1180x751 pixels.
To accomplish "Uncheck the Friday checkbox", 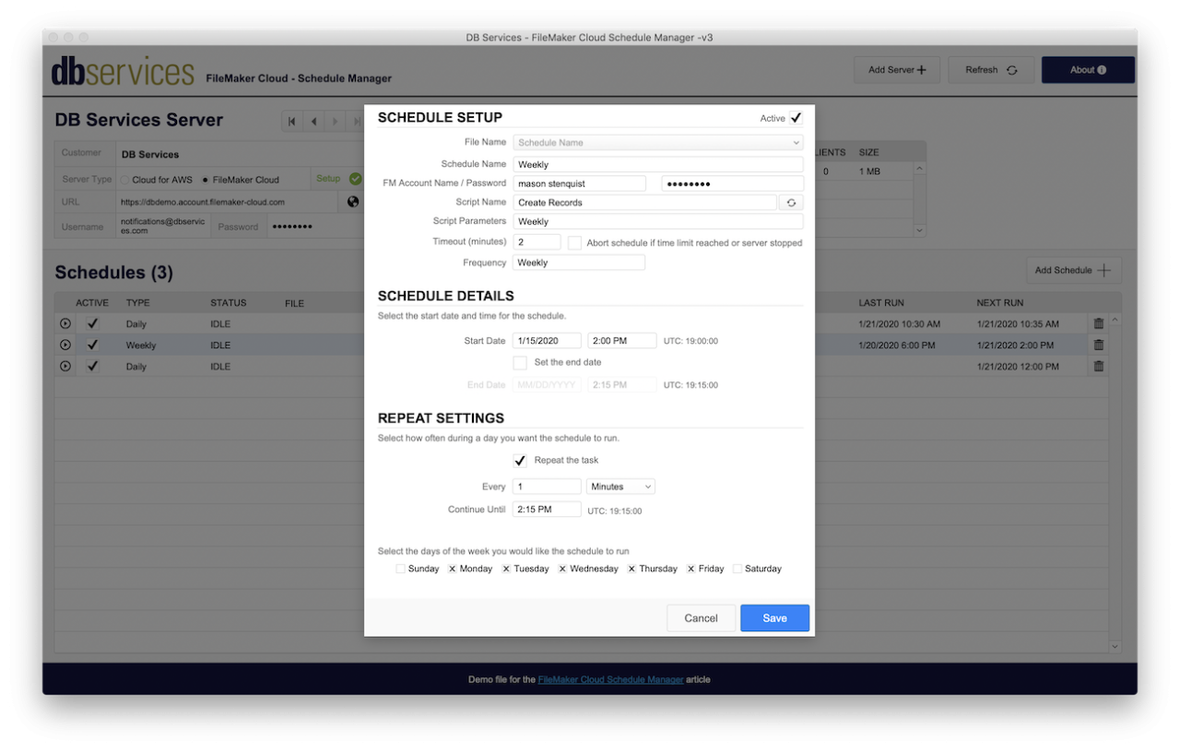I will [x=690, y=569].
